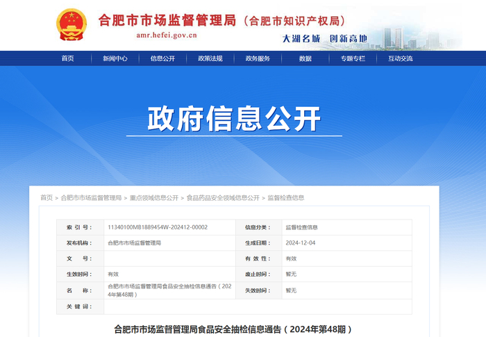This screenshot has width=486, height=337.
Task: Click the 监督检查信息 breadcrumb link
Action: [286, 197]
